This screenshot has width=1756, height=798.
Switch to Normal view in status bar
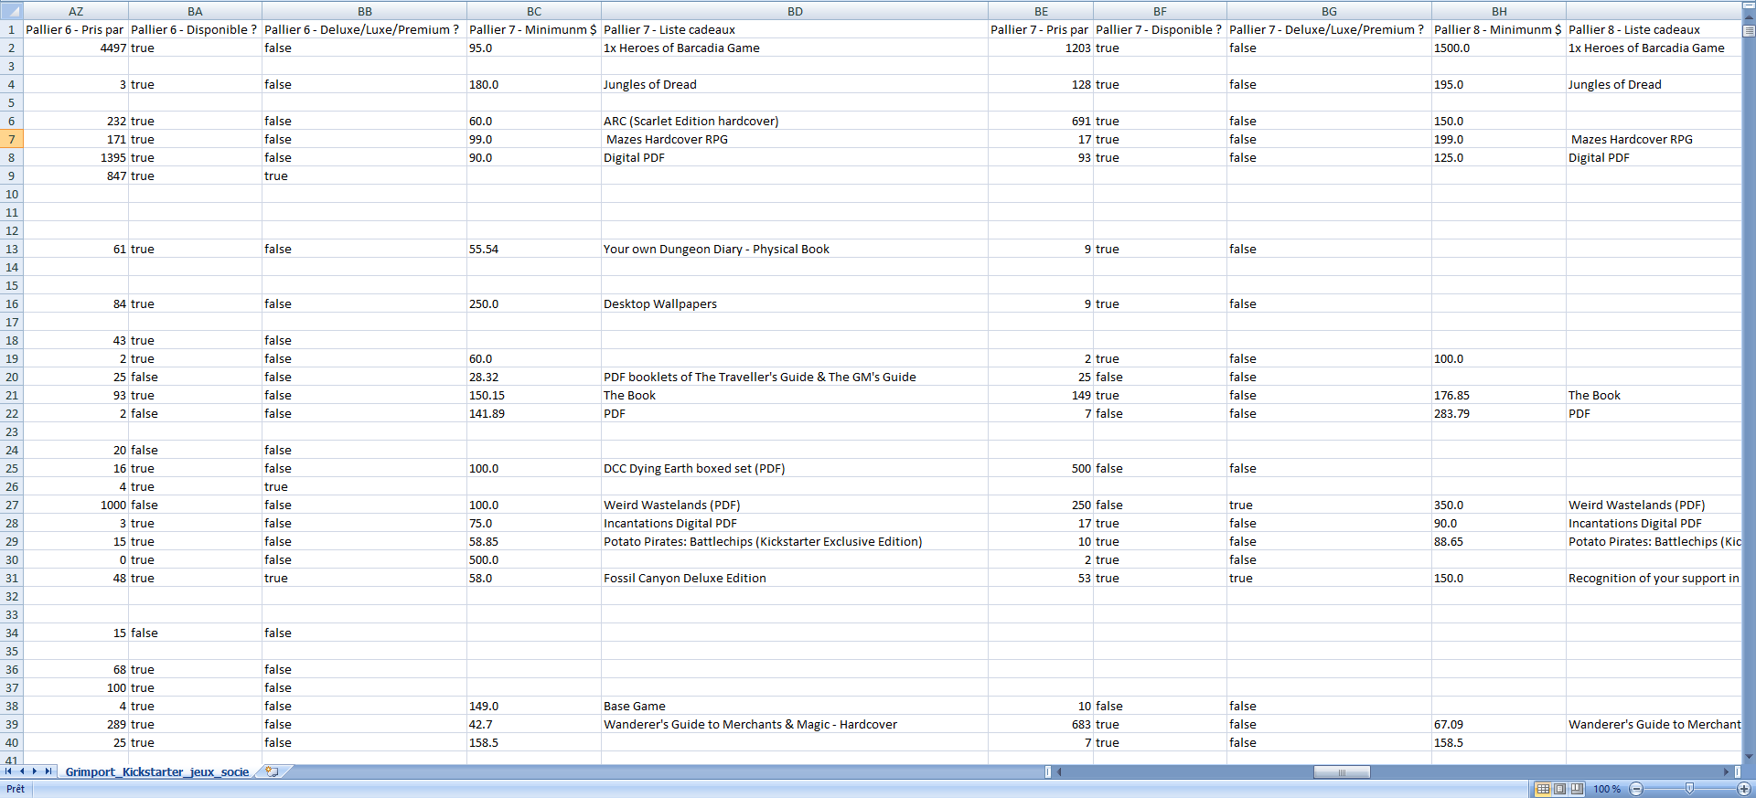(x=1543, y=789)
